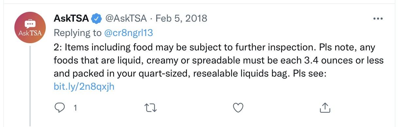Screen dimensions: 401x127
Task: Open the three-dot more options menu
Action: [x=378, y=19]
